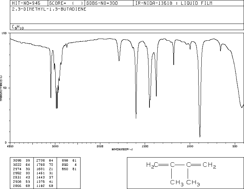Click peak value 1461 in peak table
The image size is (244, 189).
pos(41,173)
